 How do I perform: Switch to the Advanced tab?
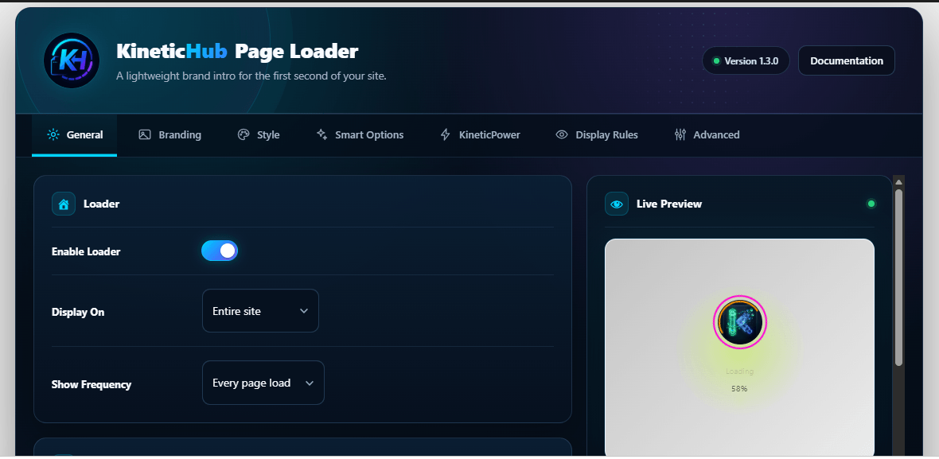(x=707, y=134)
